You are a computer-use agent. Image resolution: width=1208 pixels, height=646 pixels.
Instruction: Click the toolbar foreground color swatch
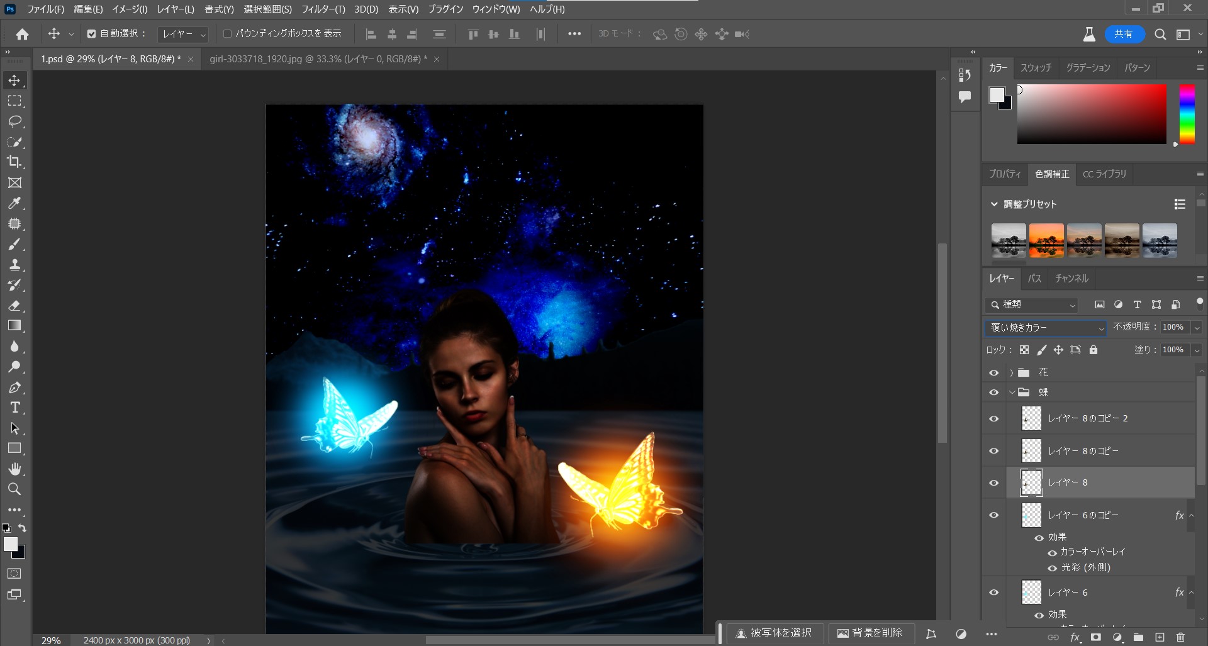point(11,544)
